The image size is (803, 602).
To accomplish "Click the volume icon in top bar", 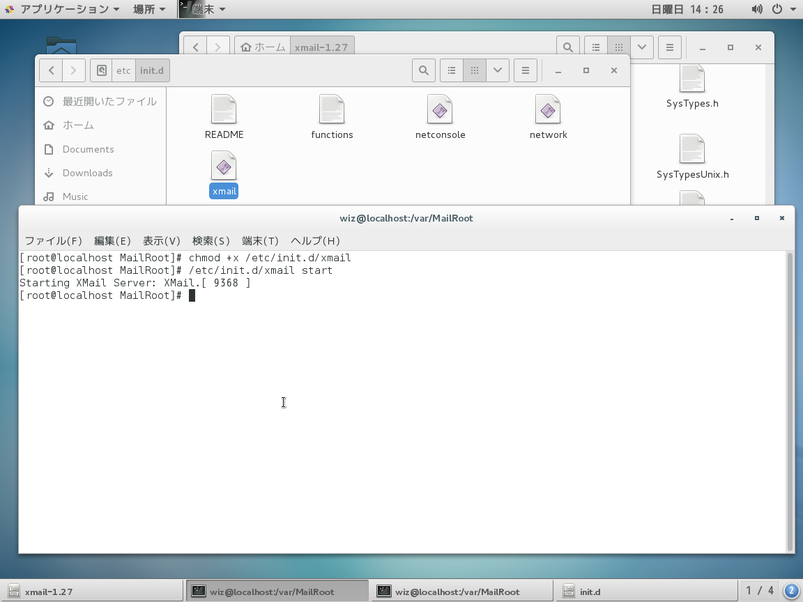I will pyautogui.click(x=757, y=9).
